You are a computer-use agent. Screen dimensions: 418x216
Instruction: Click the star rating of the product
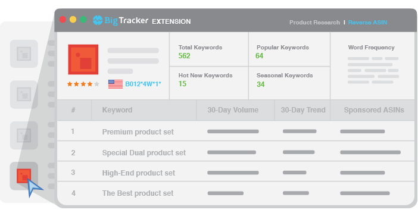pyautogui.click(x=83, y=84)
